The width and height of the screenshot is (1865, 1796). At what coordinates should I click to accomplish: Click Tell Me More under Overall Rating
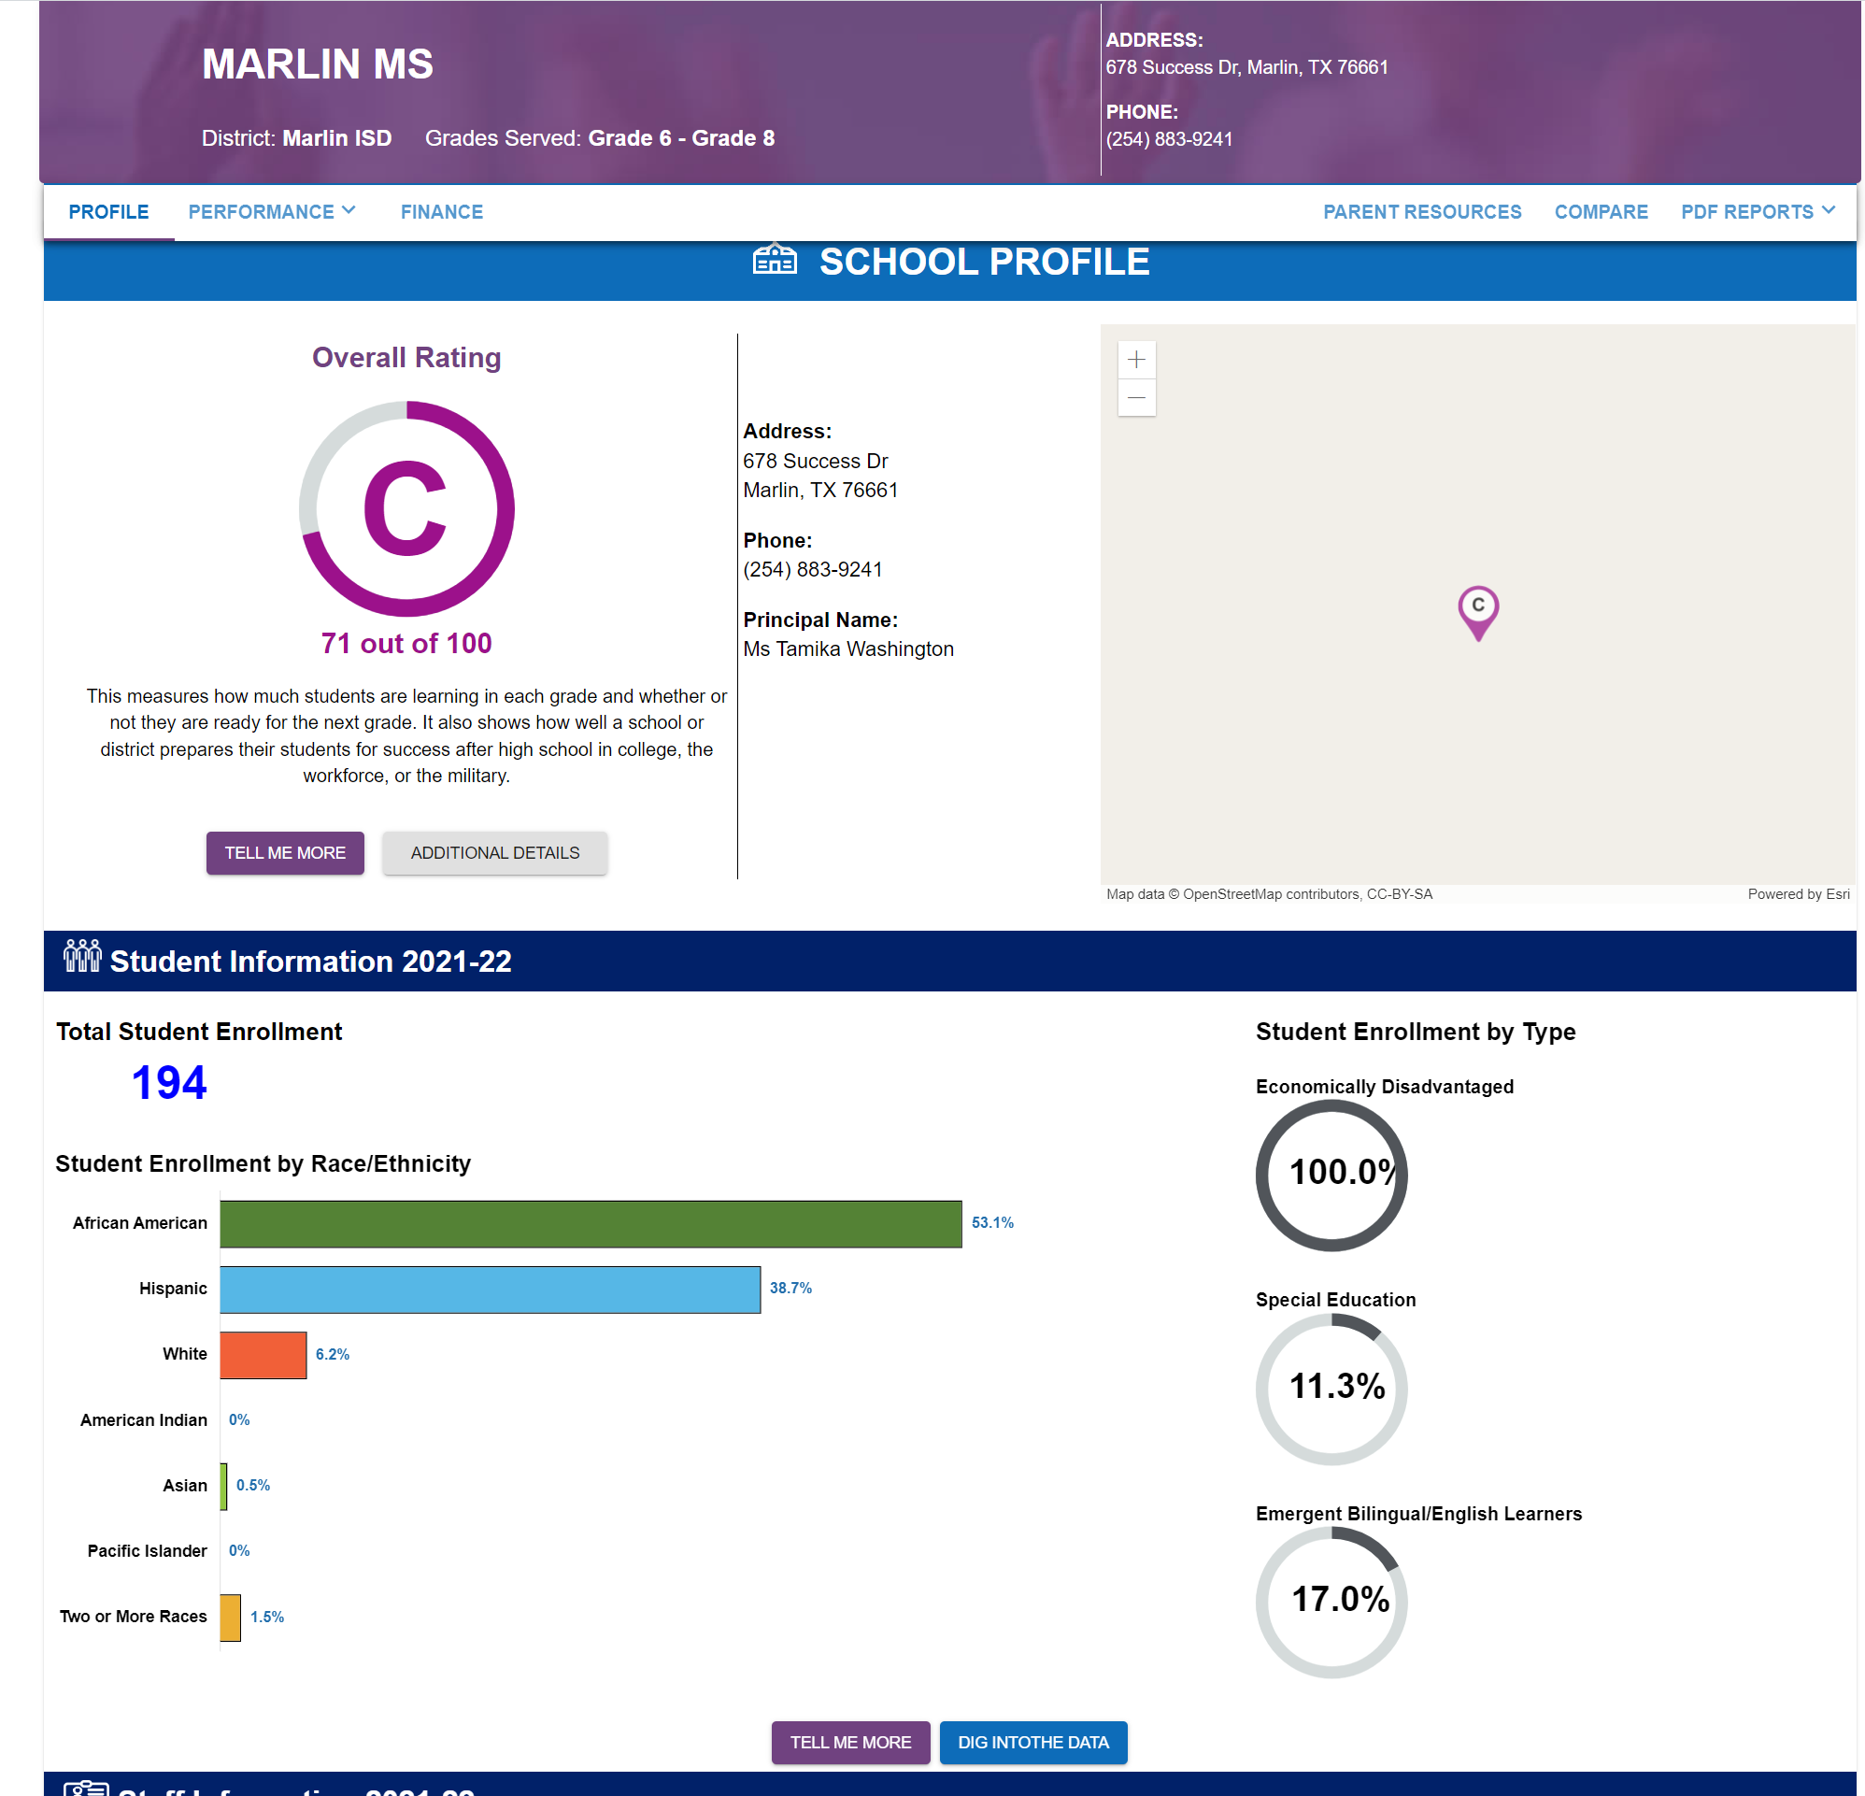pos(284,853)
